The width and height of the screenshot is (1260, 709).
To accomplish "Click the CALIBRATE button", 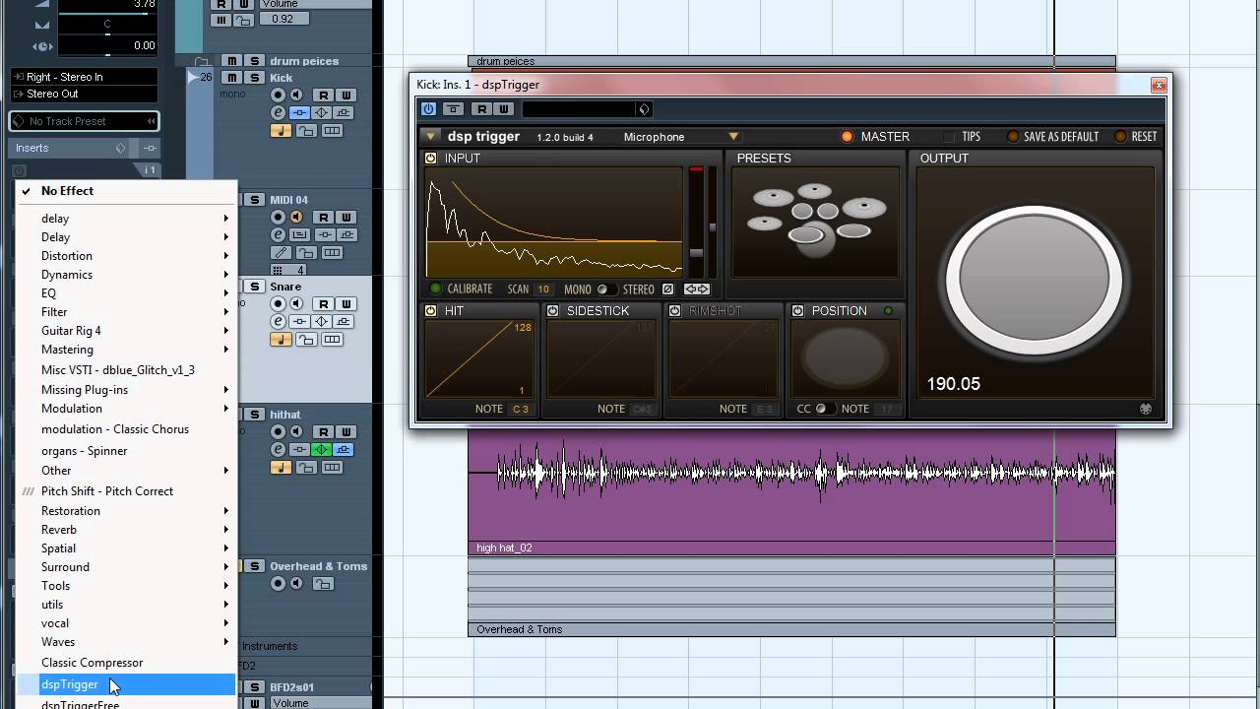I will [x=461, y=290].
